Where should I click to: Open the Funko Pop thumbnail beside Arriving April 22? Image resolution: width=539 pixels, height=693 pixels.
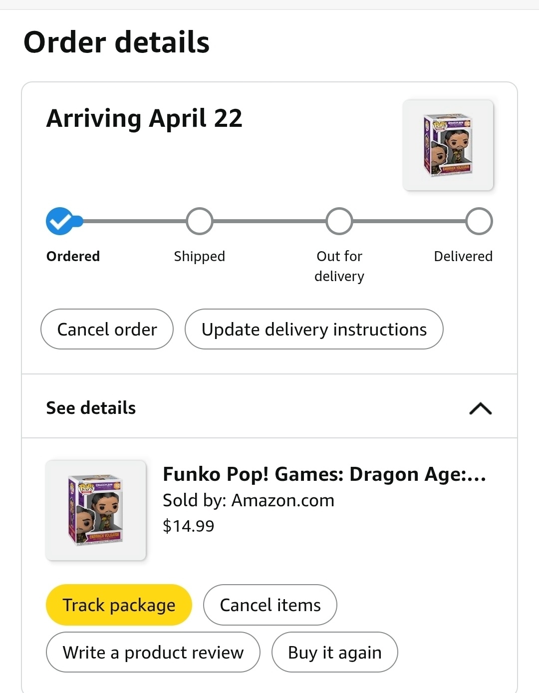click(x=448, y=145)
